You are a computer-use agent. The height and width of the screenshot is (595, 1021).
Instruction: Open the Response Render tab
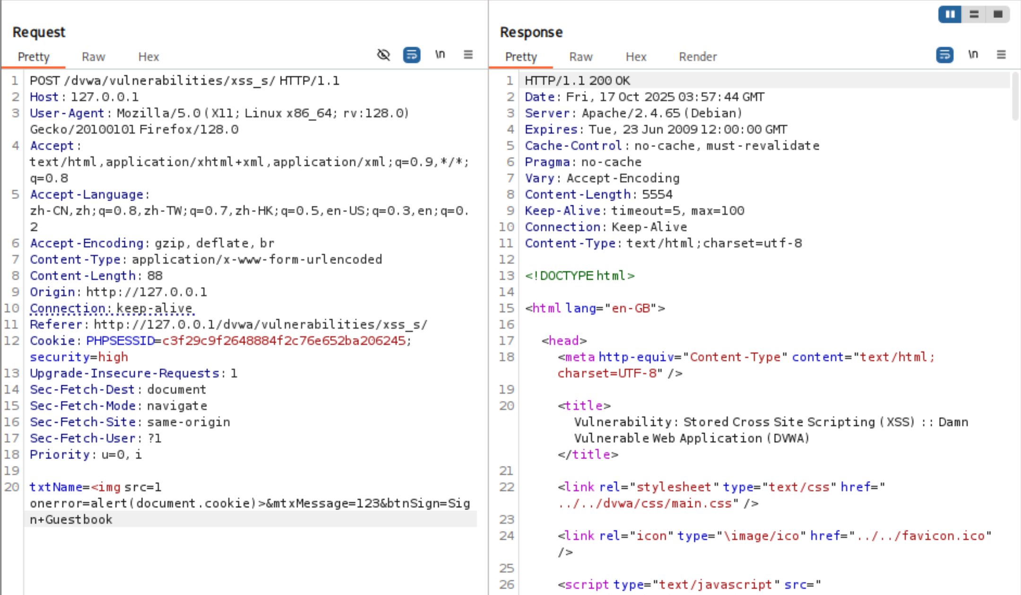pyautogui.click(x=698, y=57)
